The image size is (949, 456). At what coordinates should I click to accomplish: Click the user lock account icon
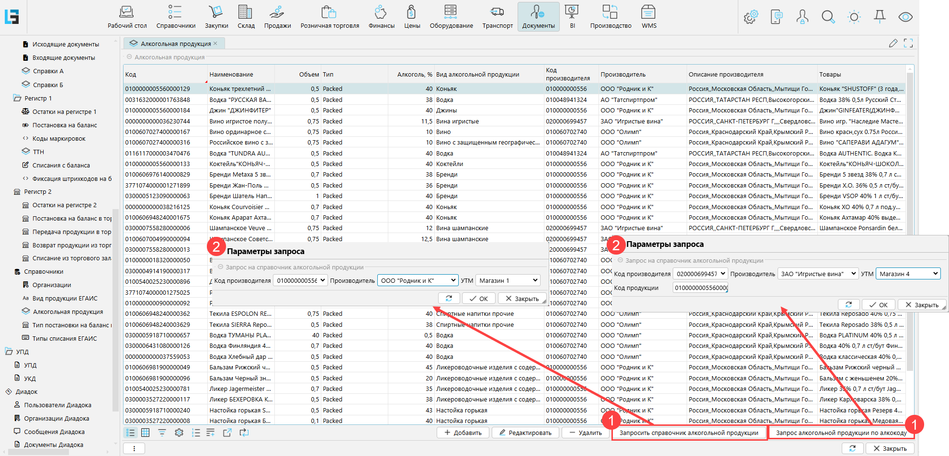pyautogui.click(x=802, y=17)
